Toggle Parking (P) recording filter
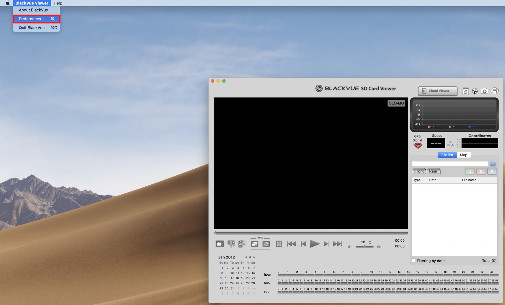Image resolution: width=505 pixels, height=305 pixels. click(492, 171)
